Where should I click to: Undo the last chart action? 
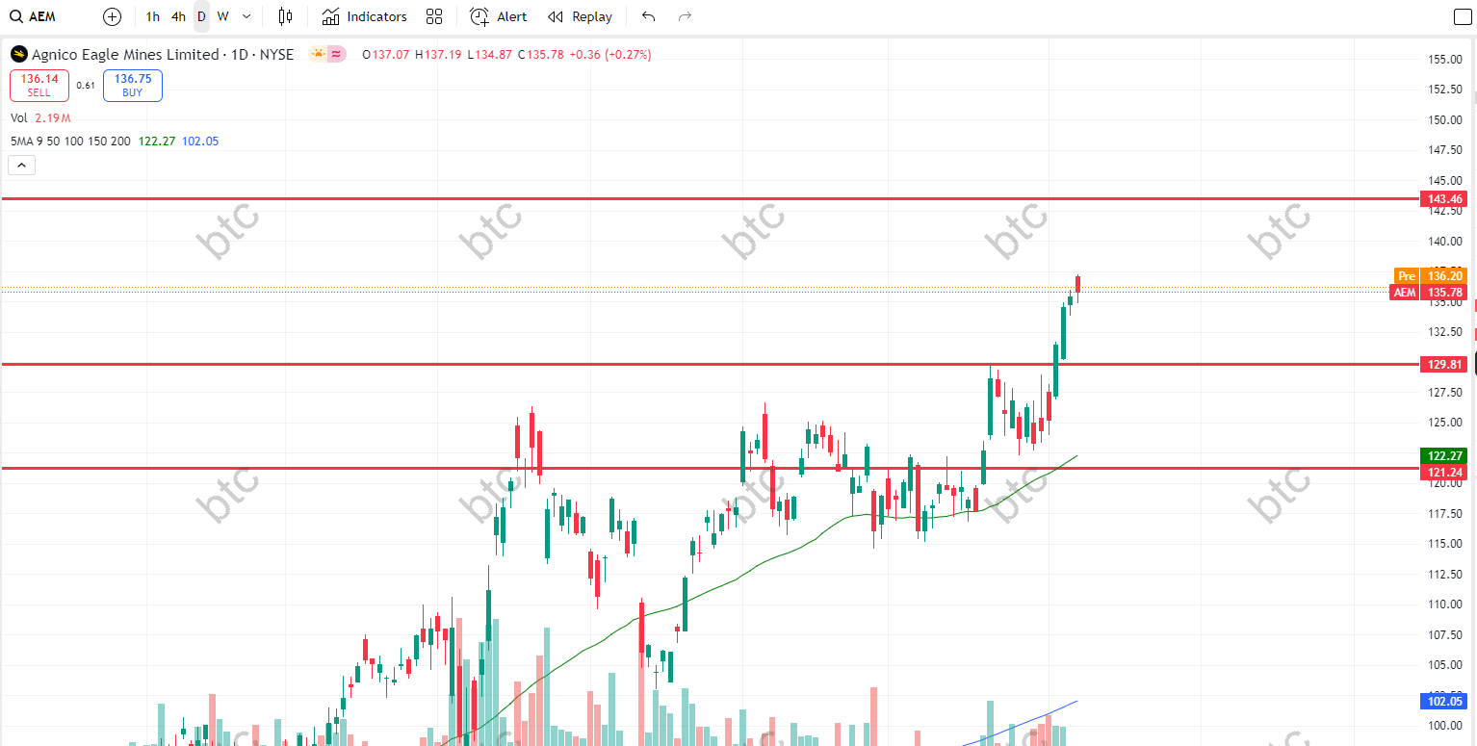coord(648,16)
